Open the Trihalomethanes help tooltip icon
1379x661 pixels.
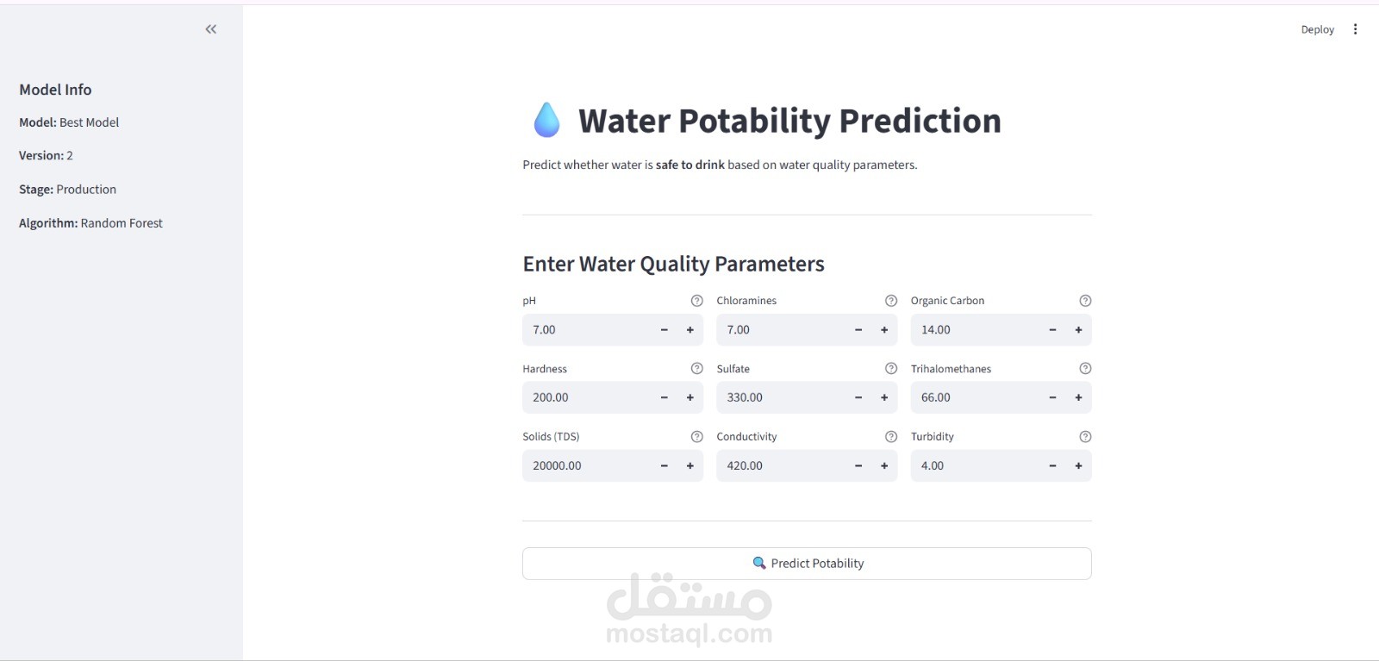(1085, 368)
